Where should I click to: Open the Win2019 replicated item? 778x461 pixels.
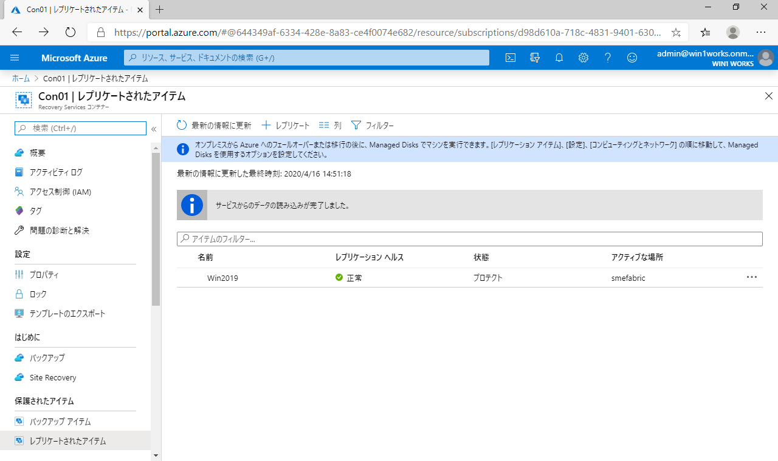click(x=222, y=278)
